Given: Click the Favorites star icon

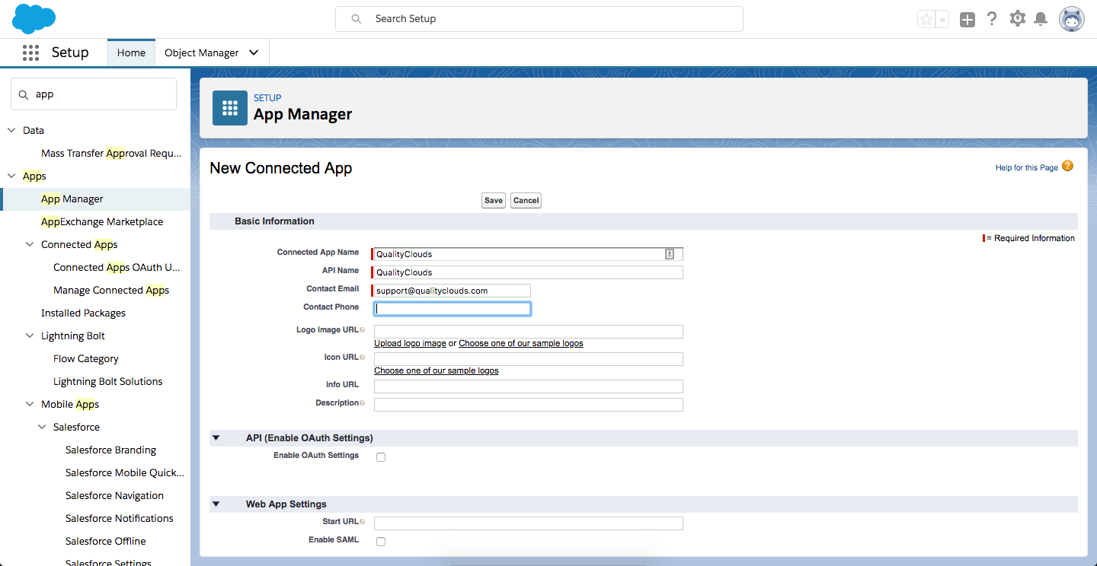Looking at the screenshot, I should (926, 20).
